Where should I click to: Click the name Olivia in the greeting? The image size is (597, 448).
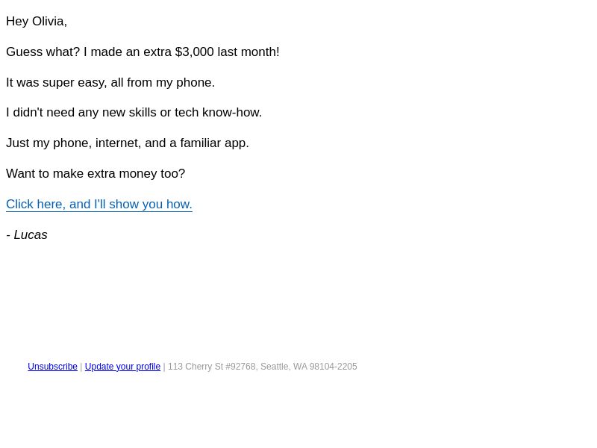coord(49,22)
